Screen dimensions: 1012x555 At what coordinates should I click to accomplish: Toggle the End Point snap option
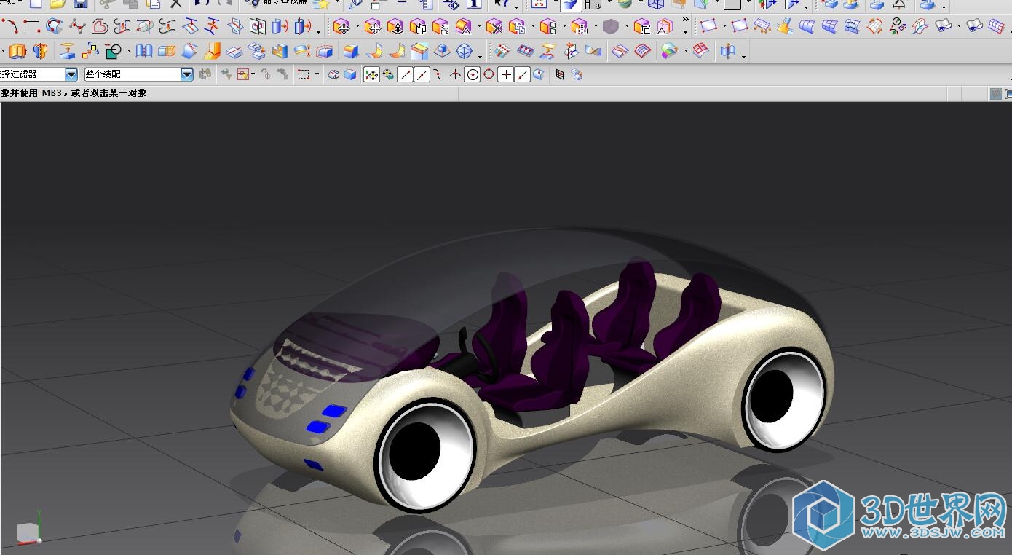[x=406, y=74]
